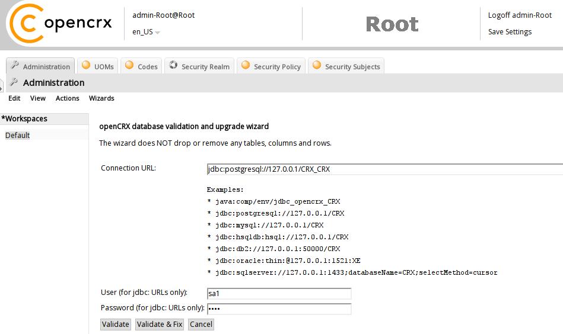This screenshot has width=563, height=334.
Task: Click the Connection URL label
Action: [128, 168]
